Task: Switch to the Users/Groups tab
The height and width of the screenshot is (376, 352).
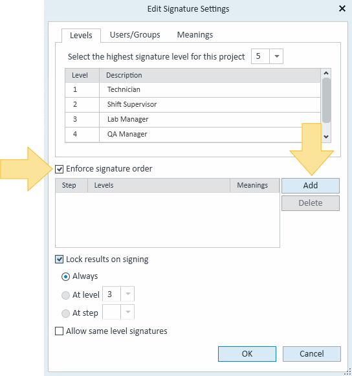Action: tap(135, 35)
